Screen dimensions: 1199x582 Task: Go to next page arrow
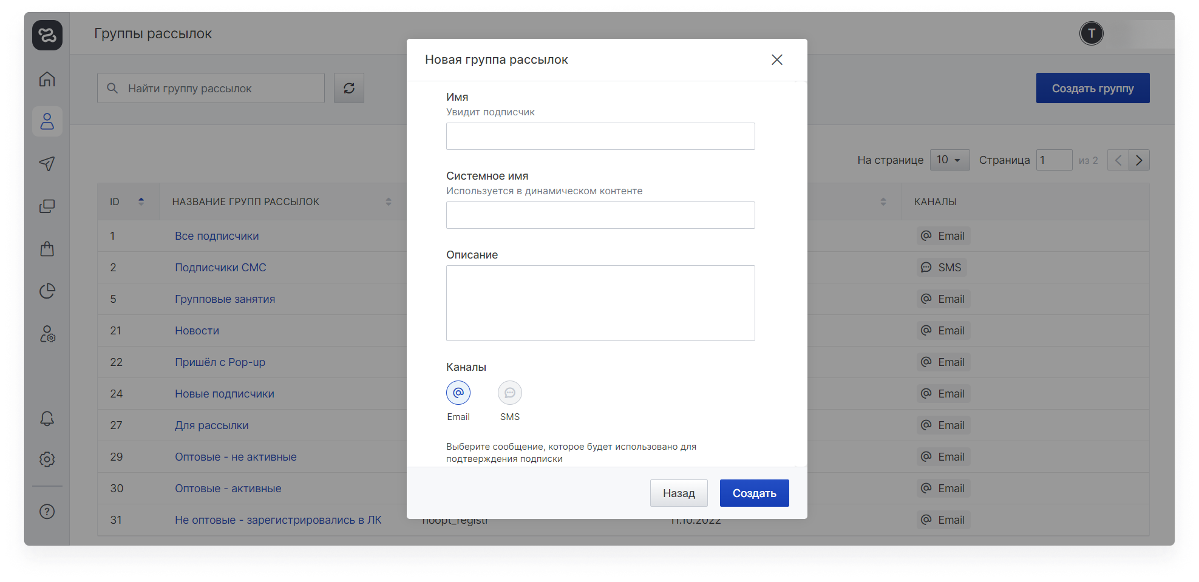point(1140,160)
